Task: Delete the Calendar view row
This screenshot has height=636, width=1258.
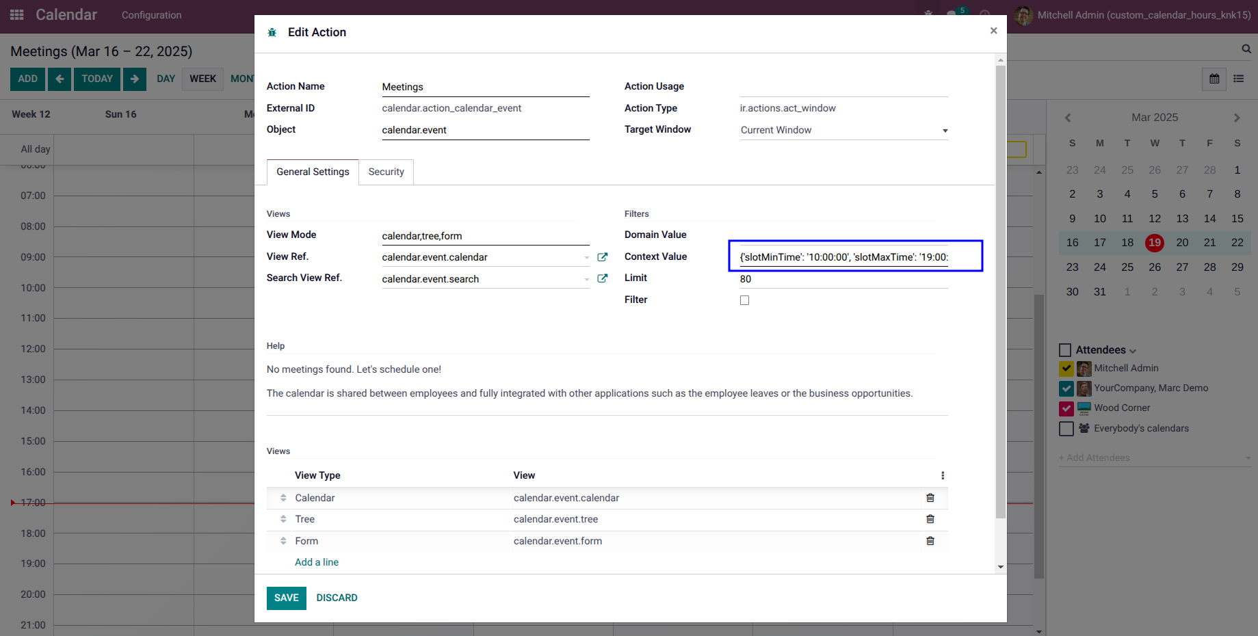Action: coord(930,498)
